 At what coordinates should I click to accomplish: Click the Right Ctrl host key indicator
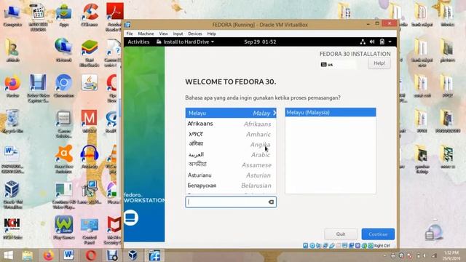pos(382,245)
